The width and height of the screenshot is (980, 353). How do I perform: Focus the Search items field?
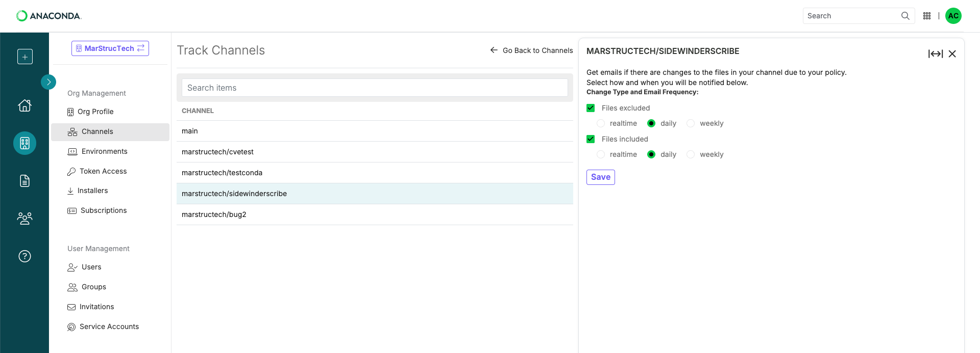[x=375, y=88]
